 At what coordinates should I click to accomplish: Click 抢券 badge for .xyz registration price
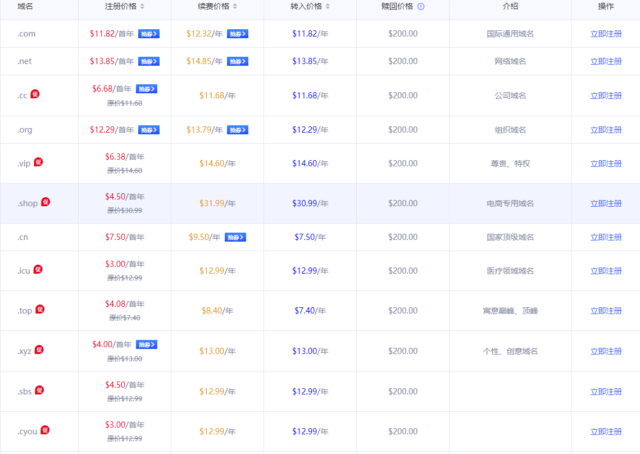pyautogui.click(x=146, y=344)
